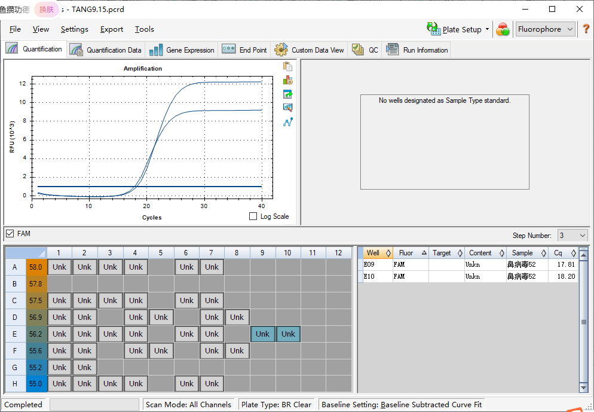Click the 55.0 gradient temperature cell
This screenshot has width=594, height=412.
[x=36, y=383]
